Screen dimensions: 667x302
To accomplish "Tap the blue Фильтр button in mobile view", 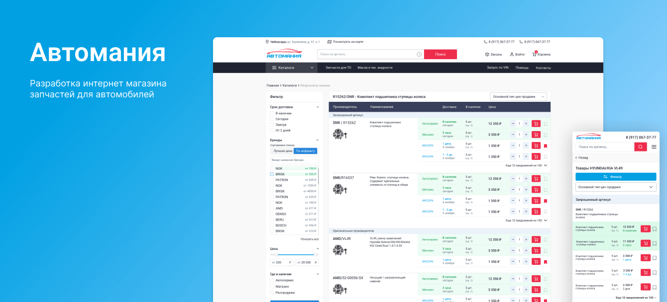I will (x=616, y=177).
